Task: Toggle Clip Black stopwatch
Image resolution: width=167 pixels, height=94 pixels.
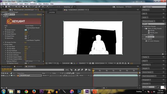Action: 8,46
